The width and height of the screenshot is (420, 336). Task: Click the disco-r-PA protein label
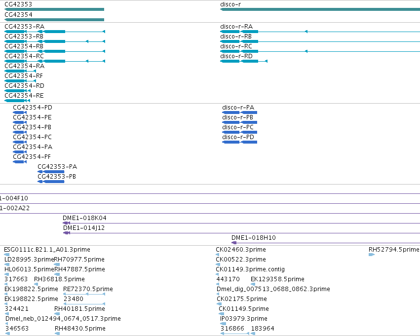tap(238, 108)
